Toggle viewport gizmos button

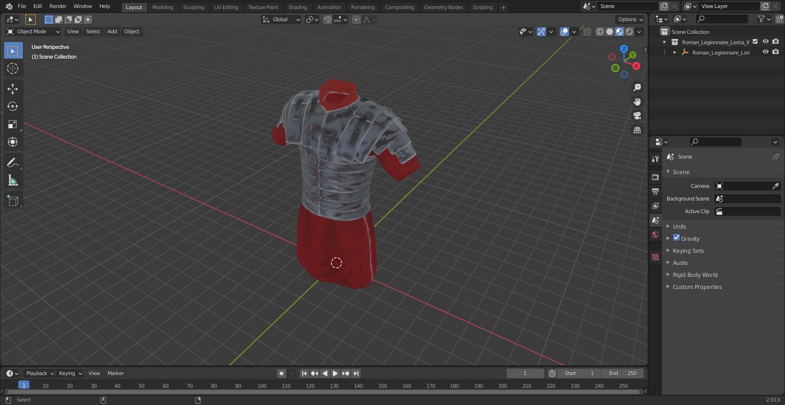(541, 32)
